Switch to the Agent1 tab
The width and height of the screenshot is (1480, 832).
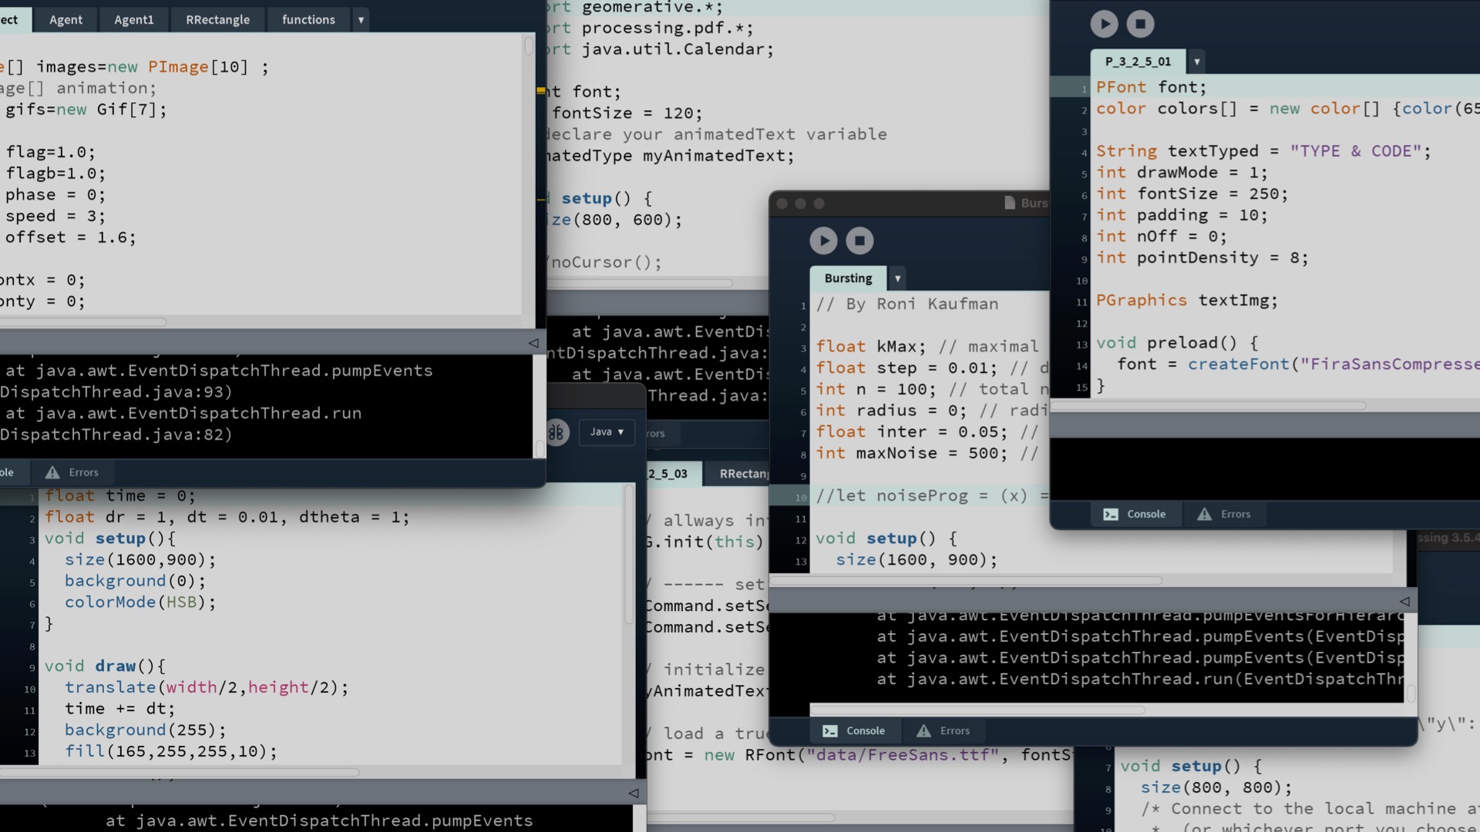tap(134, 20)
